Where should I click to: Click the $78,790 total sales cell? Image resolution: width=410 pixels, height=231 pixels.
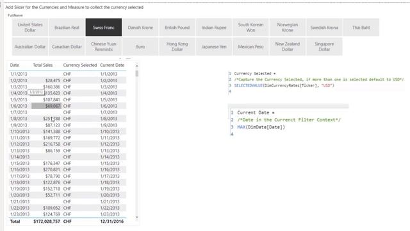click(x=53, y=176)
